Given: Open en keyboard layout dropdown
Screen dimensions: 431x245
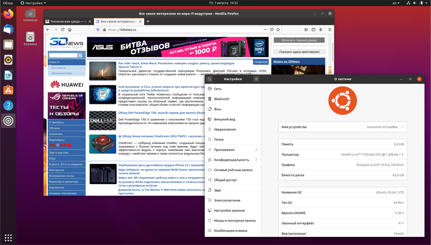Looking at the screenshot, I should tap(396, 3).
